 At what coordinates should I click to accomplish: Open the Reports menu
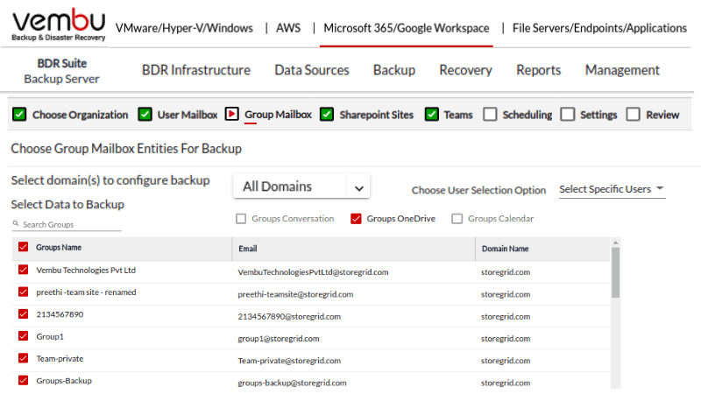(539, 70)
